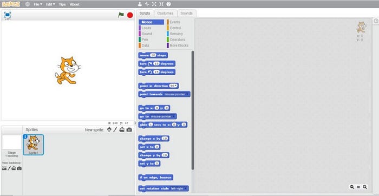Open the Block help question-mark tool
Image resolution: width=379 pixels, height=196 pixels.
pos(168,4)
